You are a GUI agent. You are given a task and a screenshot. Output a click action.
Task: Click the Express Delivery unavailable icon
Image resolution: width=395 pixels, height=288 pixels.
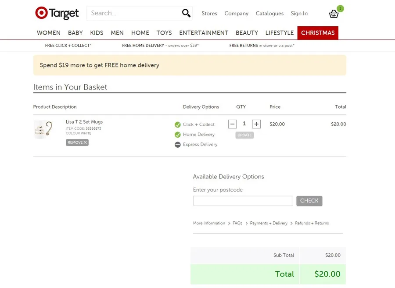178,145
